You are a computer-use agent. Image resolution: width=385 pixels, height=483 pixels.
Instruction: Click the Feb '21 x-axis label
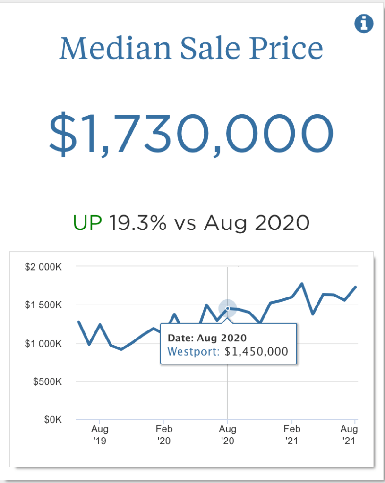[292, 435]
